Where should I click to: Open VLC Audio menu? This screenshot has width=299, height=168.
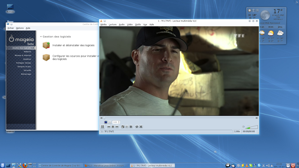(122, 24)
